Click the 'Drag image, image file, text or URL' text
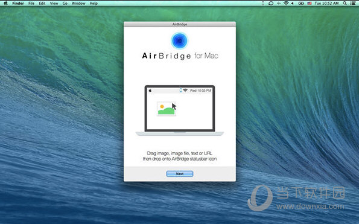359x224 pixels. (180, 153)
